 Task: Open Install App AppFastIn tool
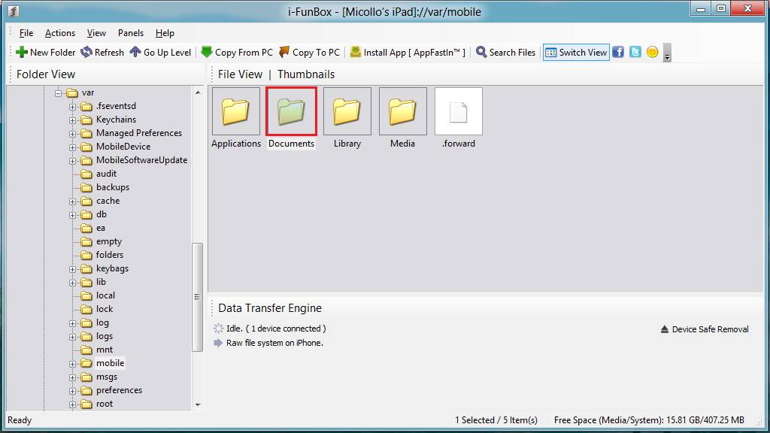[x=408, y=52]
